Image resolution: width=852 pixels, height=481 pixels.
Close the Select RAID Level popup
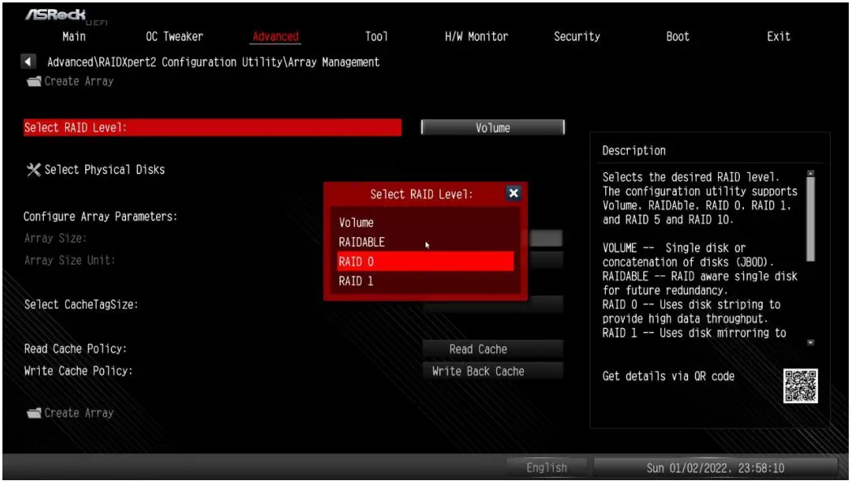[512, 193]
